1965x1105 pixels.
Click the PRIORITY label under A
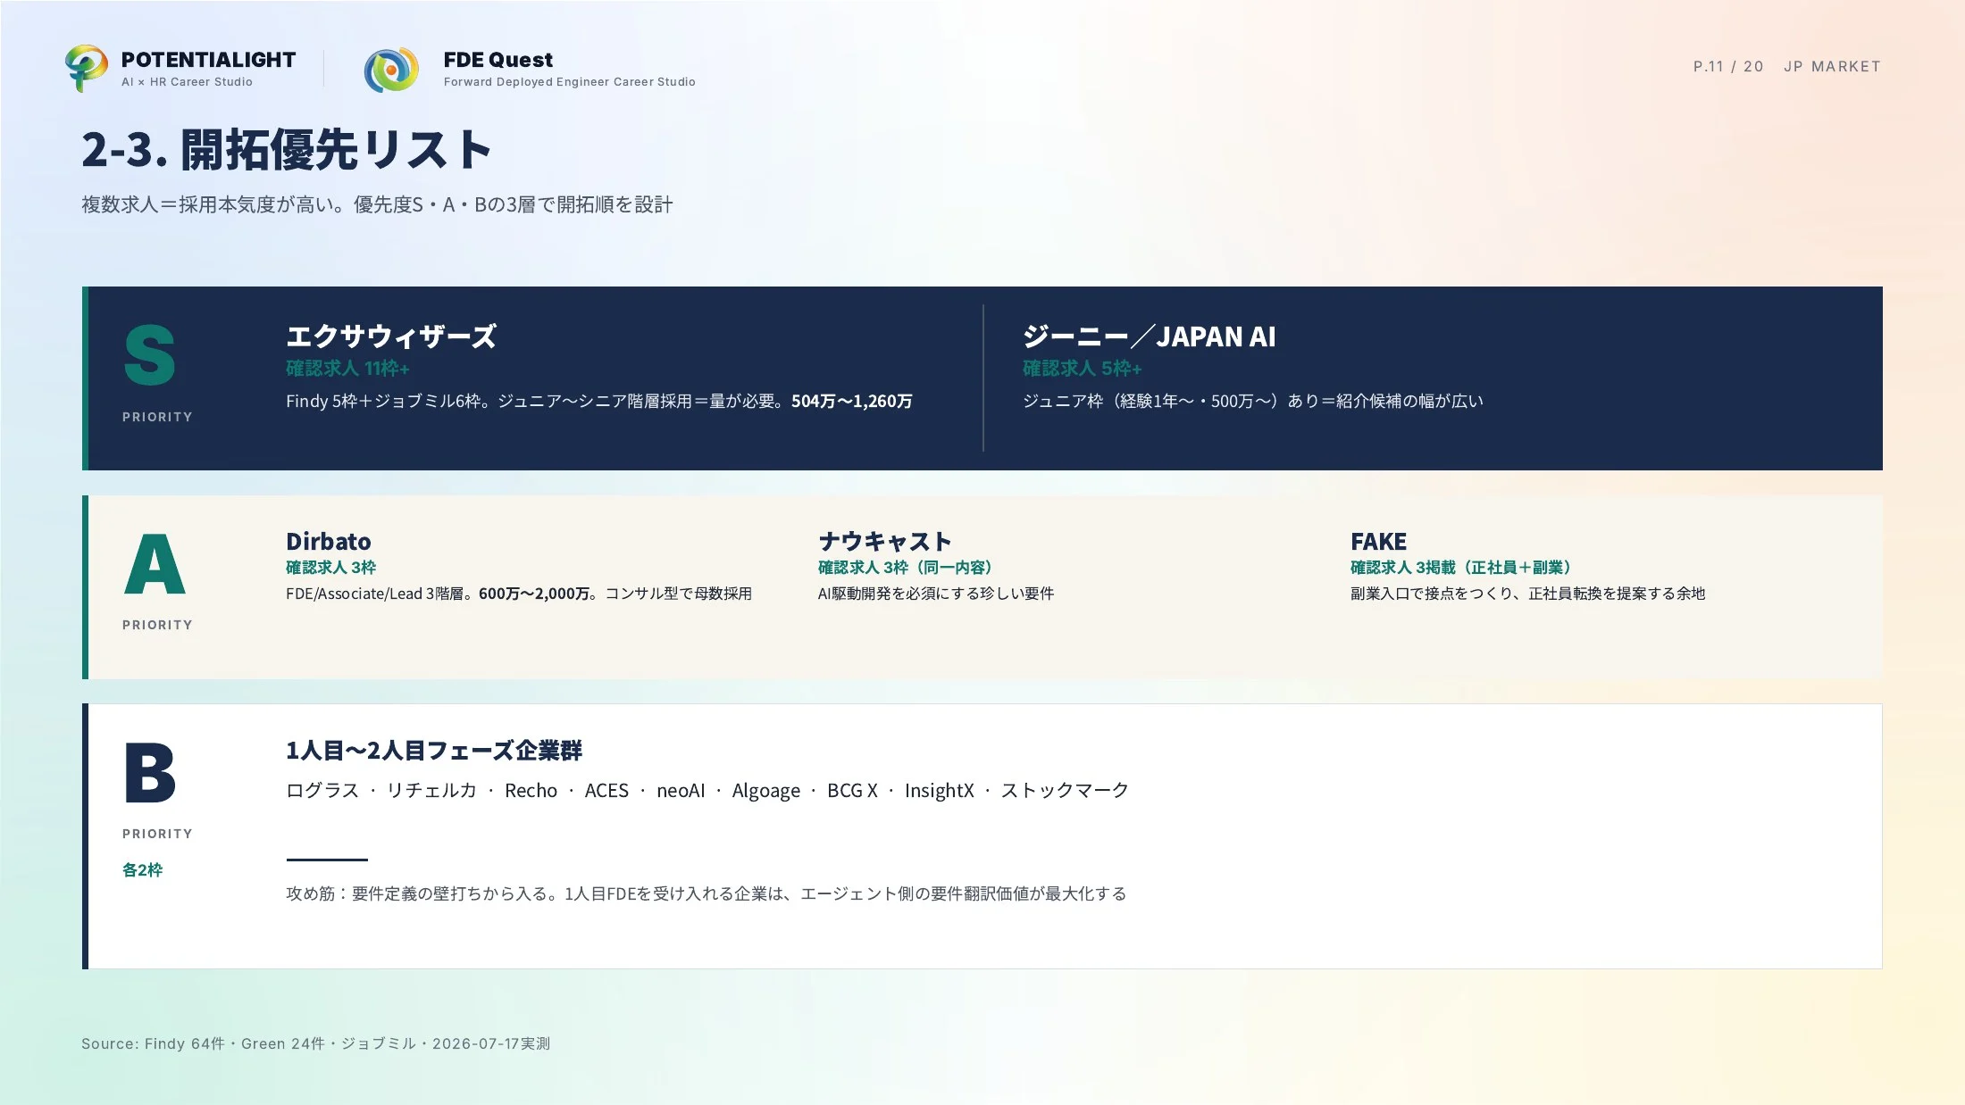pos(157,625)
